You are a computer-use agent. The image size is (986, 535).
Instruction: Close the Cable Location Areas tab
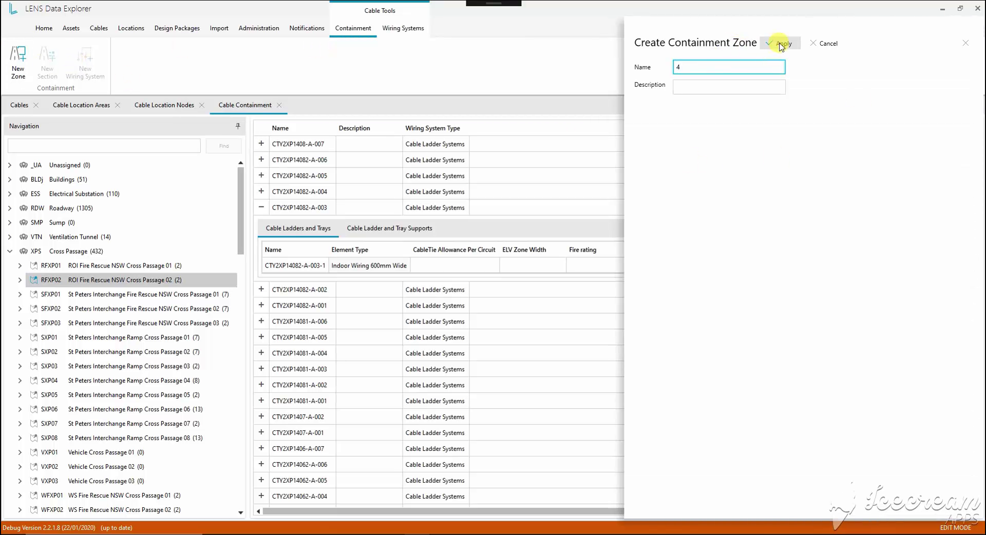pyautogui.click(x=118, y=105)
